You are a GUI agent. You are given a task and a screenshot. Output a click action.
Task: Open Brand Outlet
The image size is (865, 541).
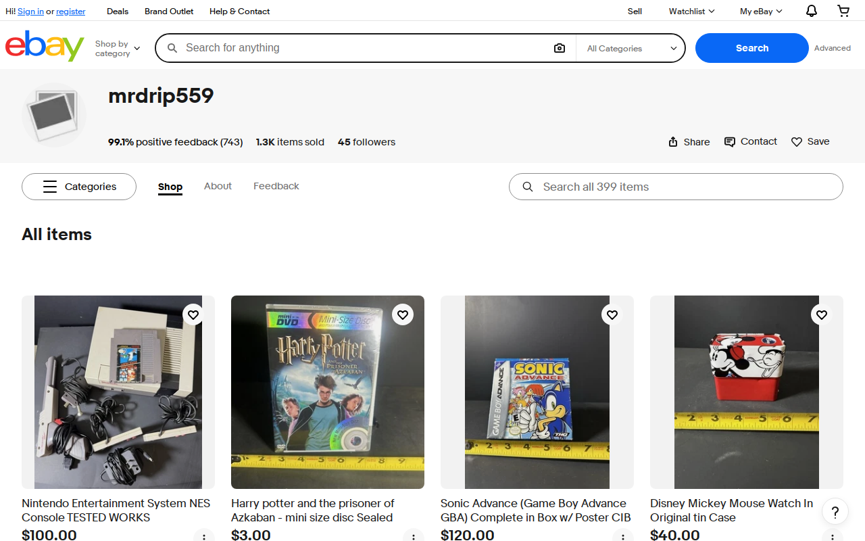[169, 11]
